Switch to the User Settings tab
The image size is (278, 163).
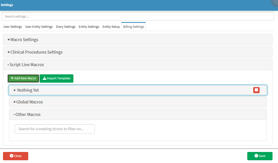[x=12, y=27]
